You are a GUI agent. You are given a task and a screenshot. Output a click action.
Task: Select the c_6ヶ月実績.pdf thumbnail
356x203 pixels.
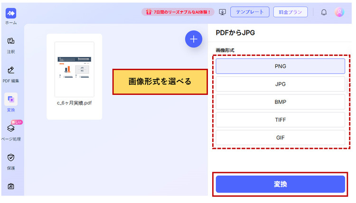[x=74, y=69]
